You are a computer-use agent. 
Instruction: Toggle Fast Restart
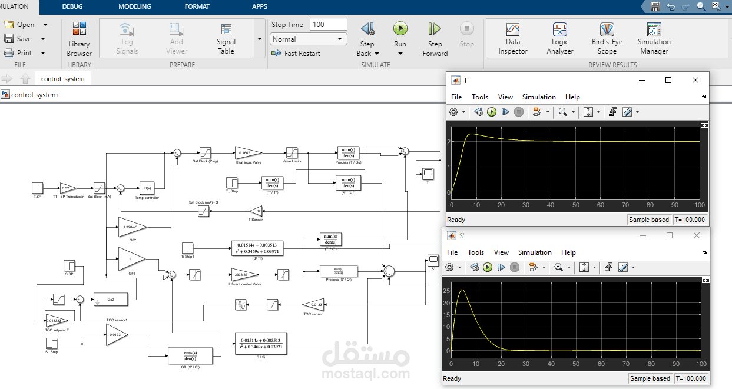(296, 54)
